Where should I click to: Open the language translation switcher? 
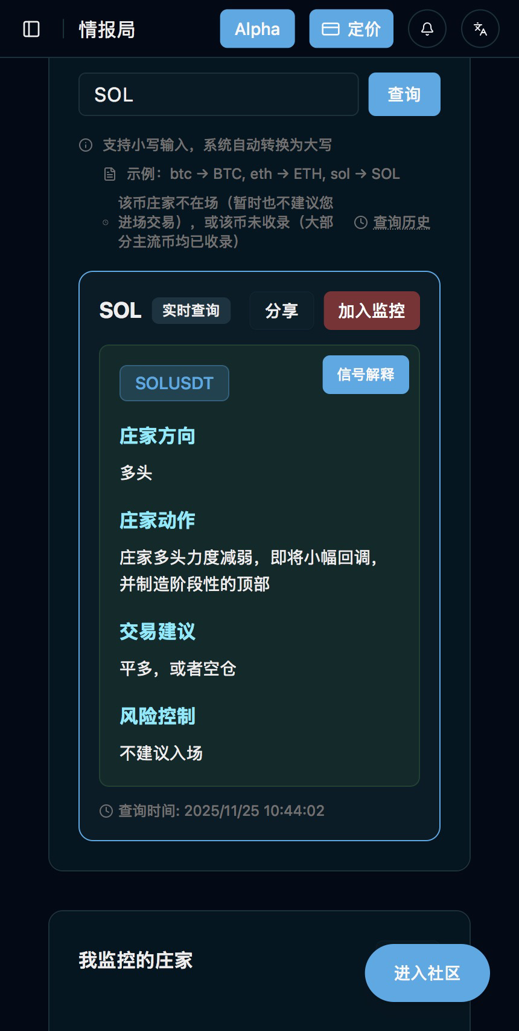(480, 29)
